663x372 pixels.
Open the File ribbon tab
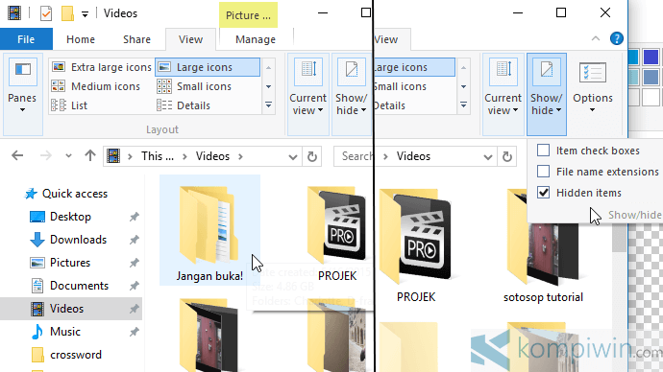[26, 39]
